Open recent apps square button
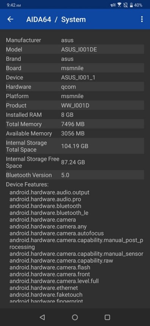This screenshot has width=150, height=326. coord(107,317)
